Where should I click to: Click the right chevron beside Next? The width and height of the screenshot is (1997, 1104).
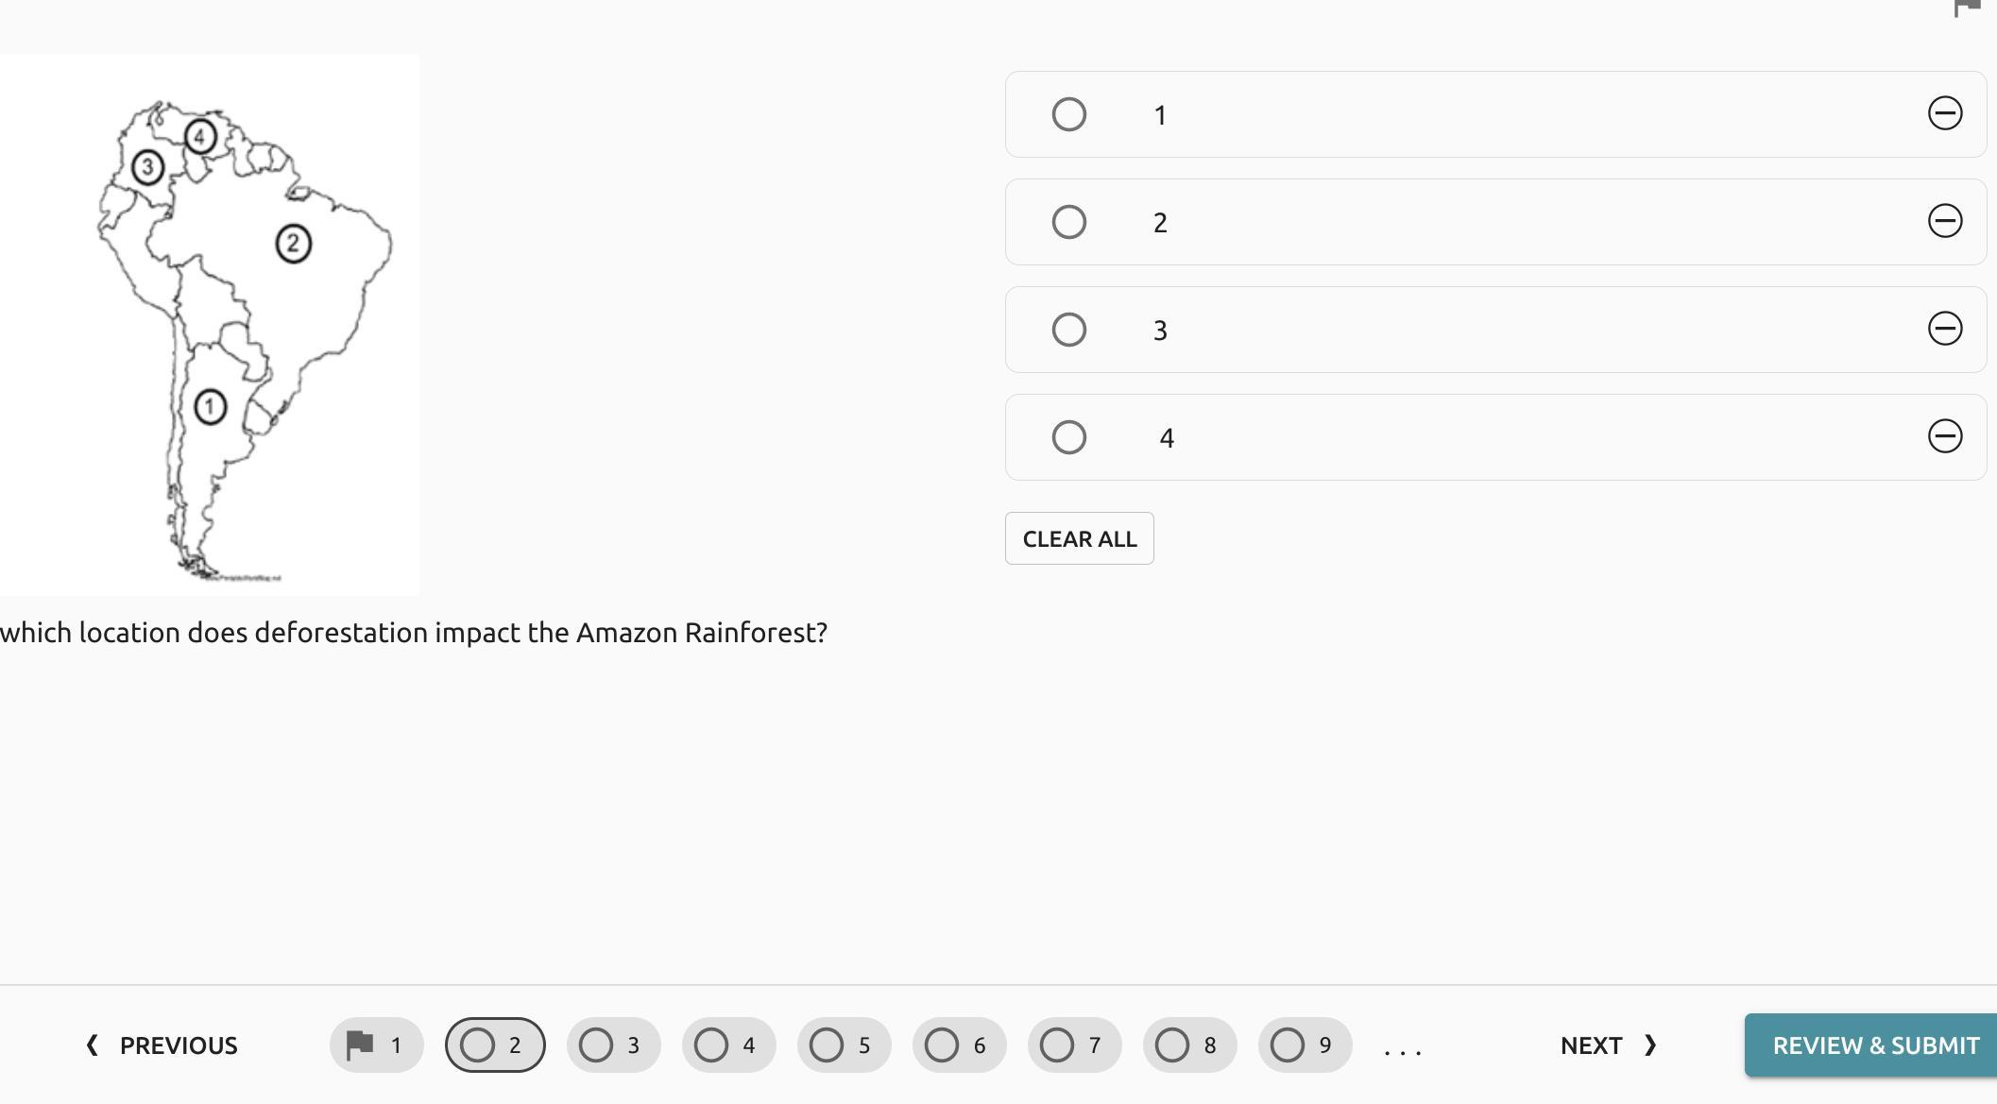1650,1045
